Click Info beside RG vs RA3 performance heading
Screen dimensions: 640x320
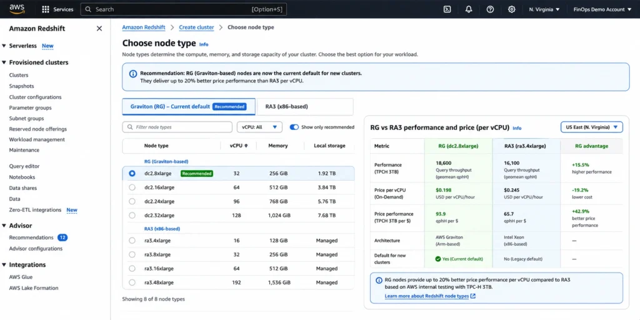point(517,128)
